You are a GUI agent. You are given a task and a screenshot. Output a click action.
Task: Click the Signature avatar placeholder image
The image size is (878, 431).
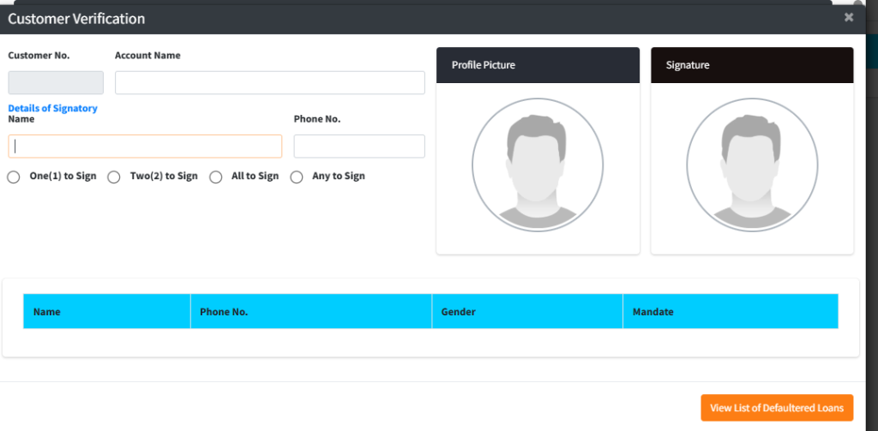(x=752, y=165)
